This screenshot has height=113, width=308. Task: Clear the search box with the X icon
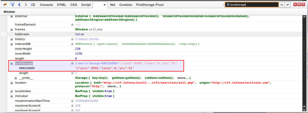point(228,5)
